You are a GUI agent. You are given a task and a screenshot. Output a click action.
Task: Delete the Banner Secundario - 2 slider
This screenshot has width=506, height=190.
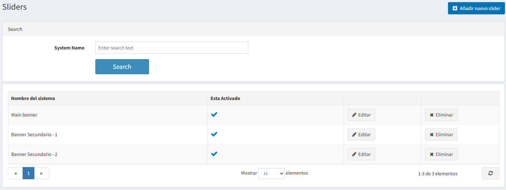(x=441, y=154)
